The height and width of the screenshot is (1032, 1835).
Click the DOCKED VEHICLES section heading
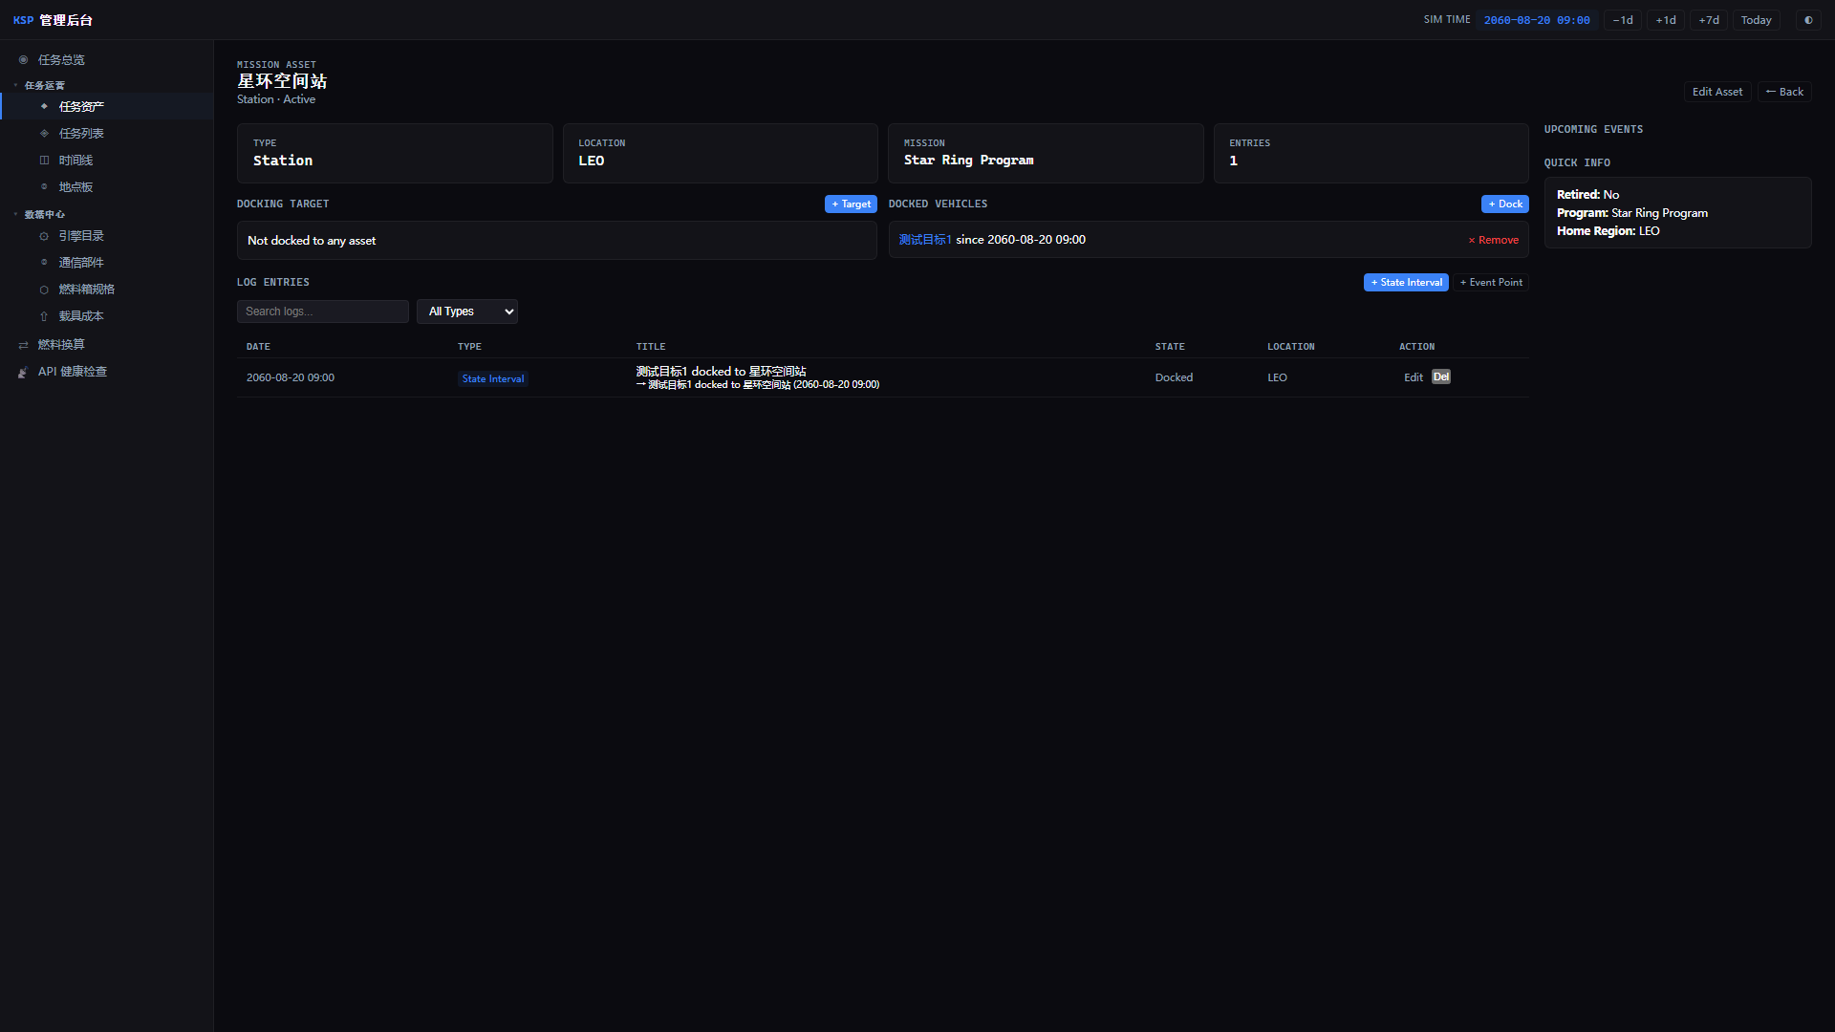coord(938,204)
